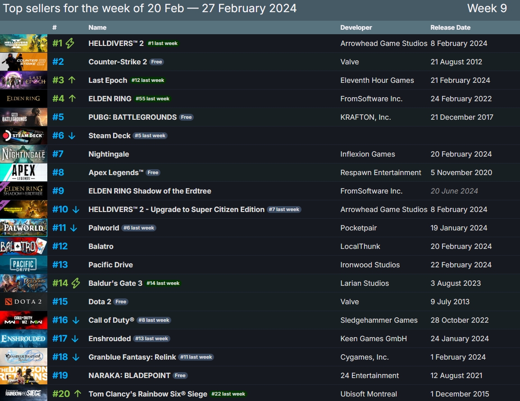
Task: Click developer 'Inflexion Games'
Action: pos(368,154)
